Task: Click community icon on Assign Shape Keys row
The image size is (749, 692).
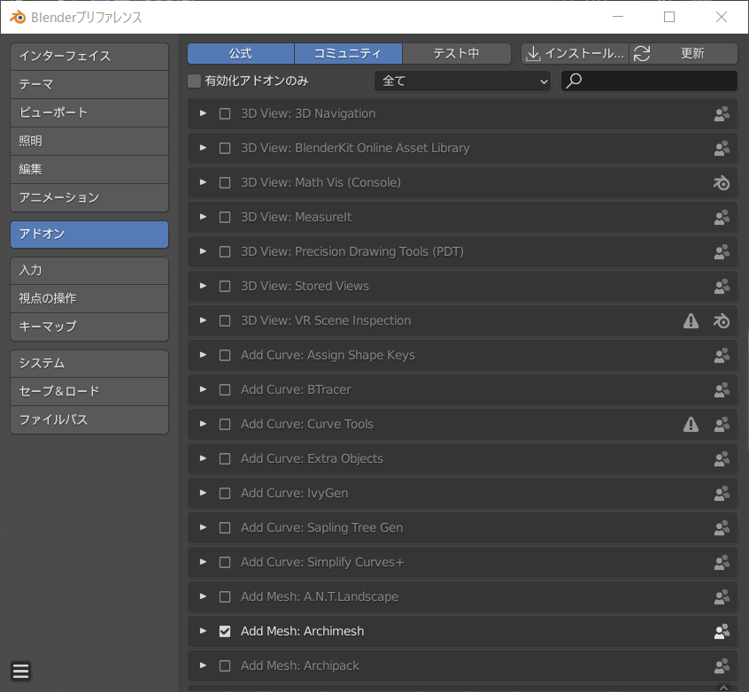Action: (x=722, y=356)
